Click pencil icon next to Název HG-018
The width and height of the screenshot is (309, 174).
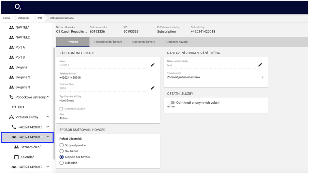[x=152, y=65]
